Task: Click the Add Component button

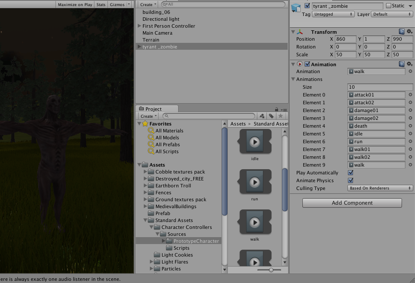Action: (352, 203)
